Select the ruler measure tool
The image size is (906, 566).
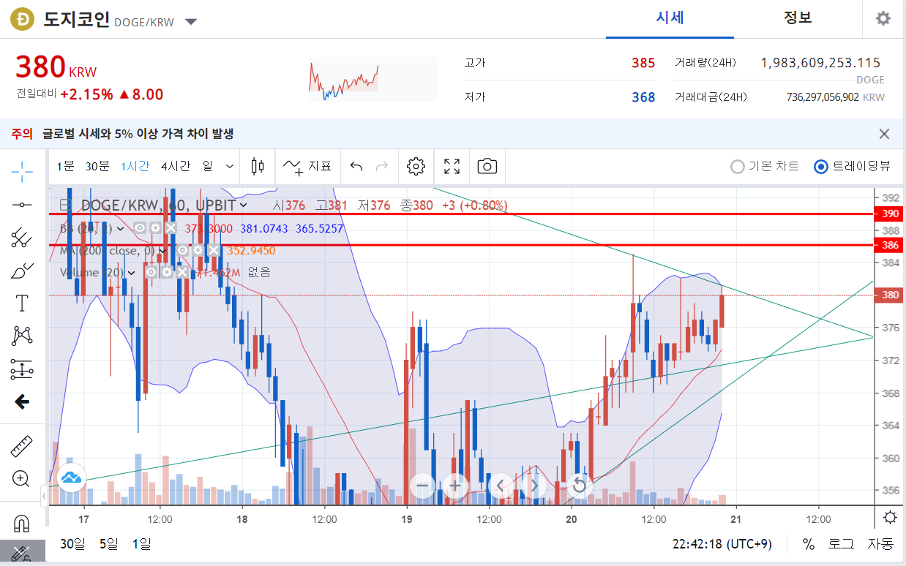pos(22,446)
